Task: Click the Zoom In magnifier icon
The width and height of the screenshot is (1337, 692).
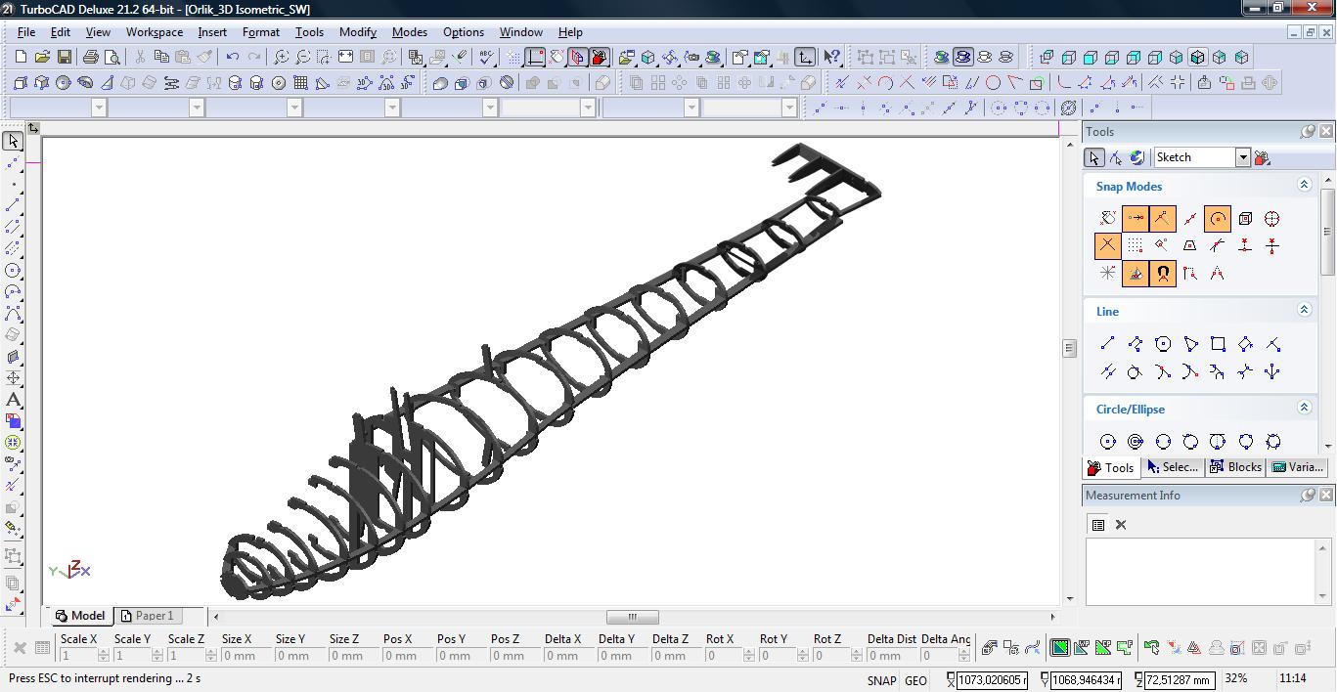Action: click(282, 58)
